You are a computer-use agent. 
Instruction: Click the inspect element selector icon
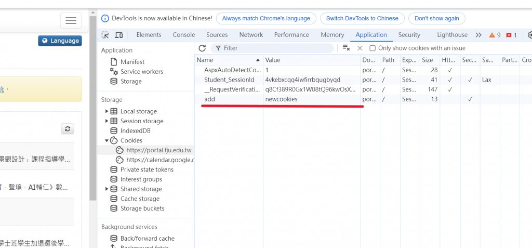click(105, 35)
